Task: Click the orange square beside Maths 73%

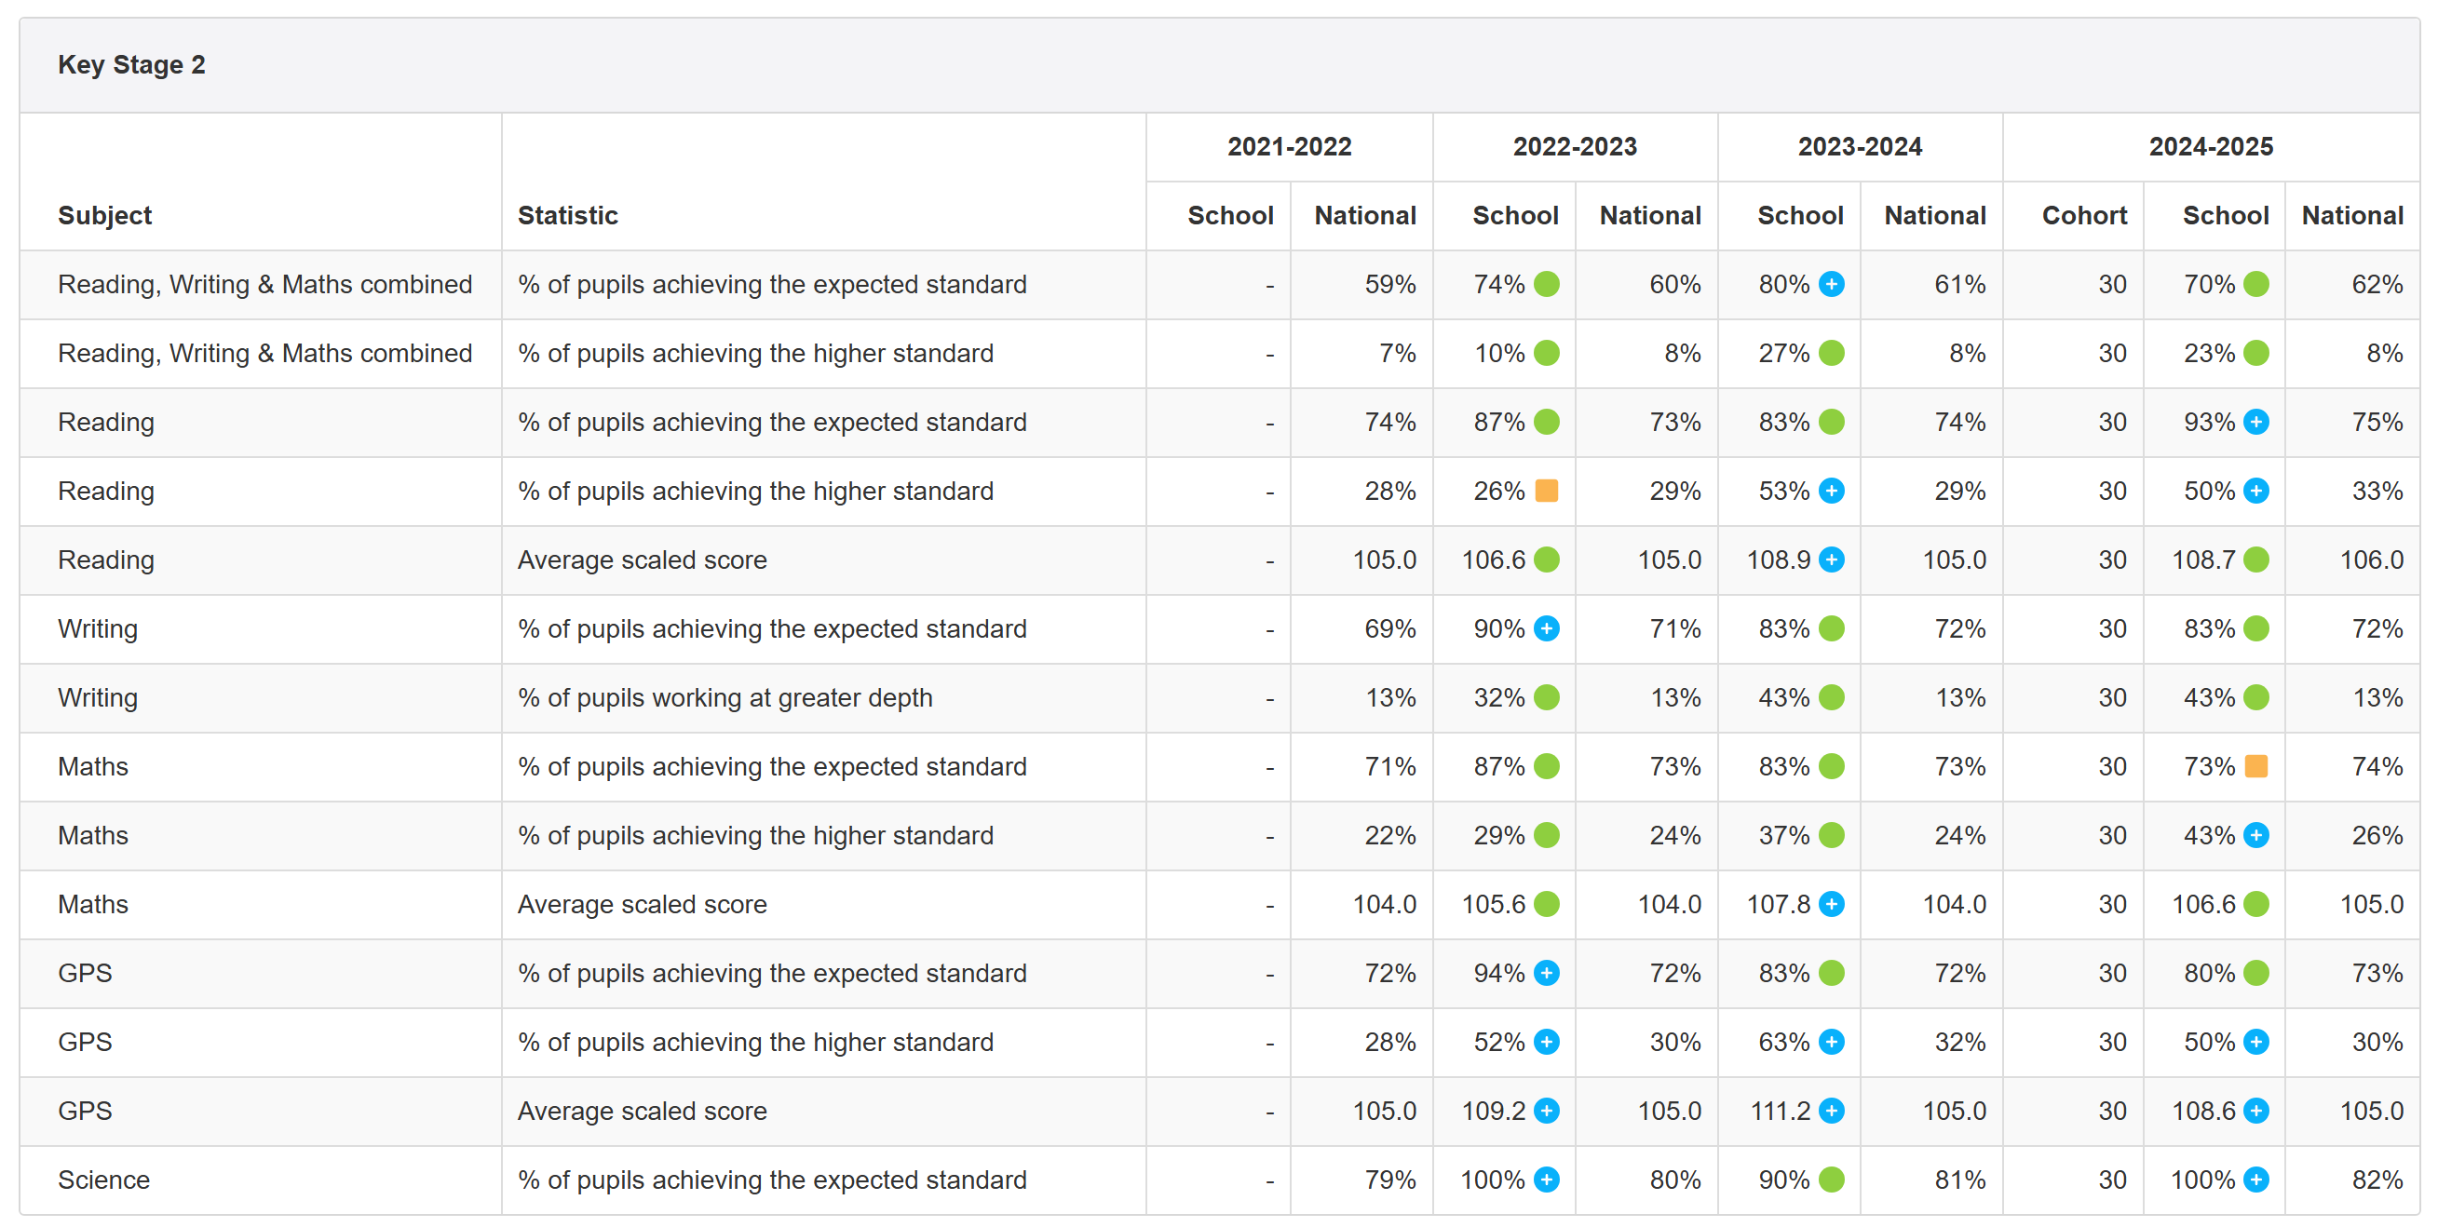Action: [2255, 766]
